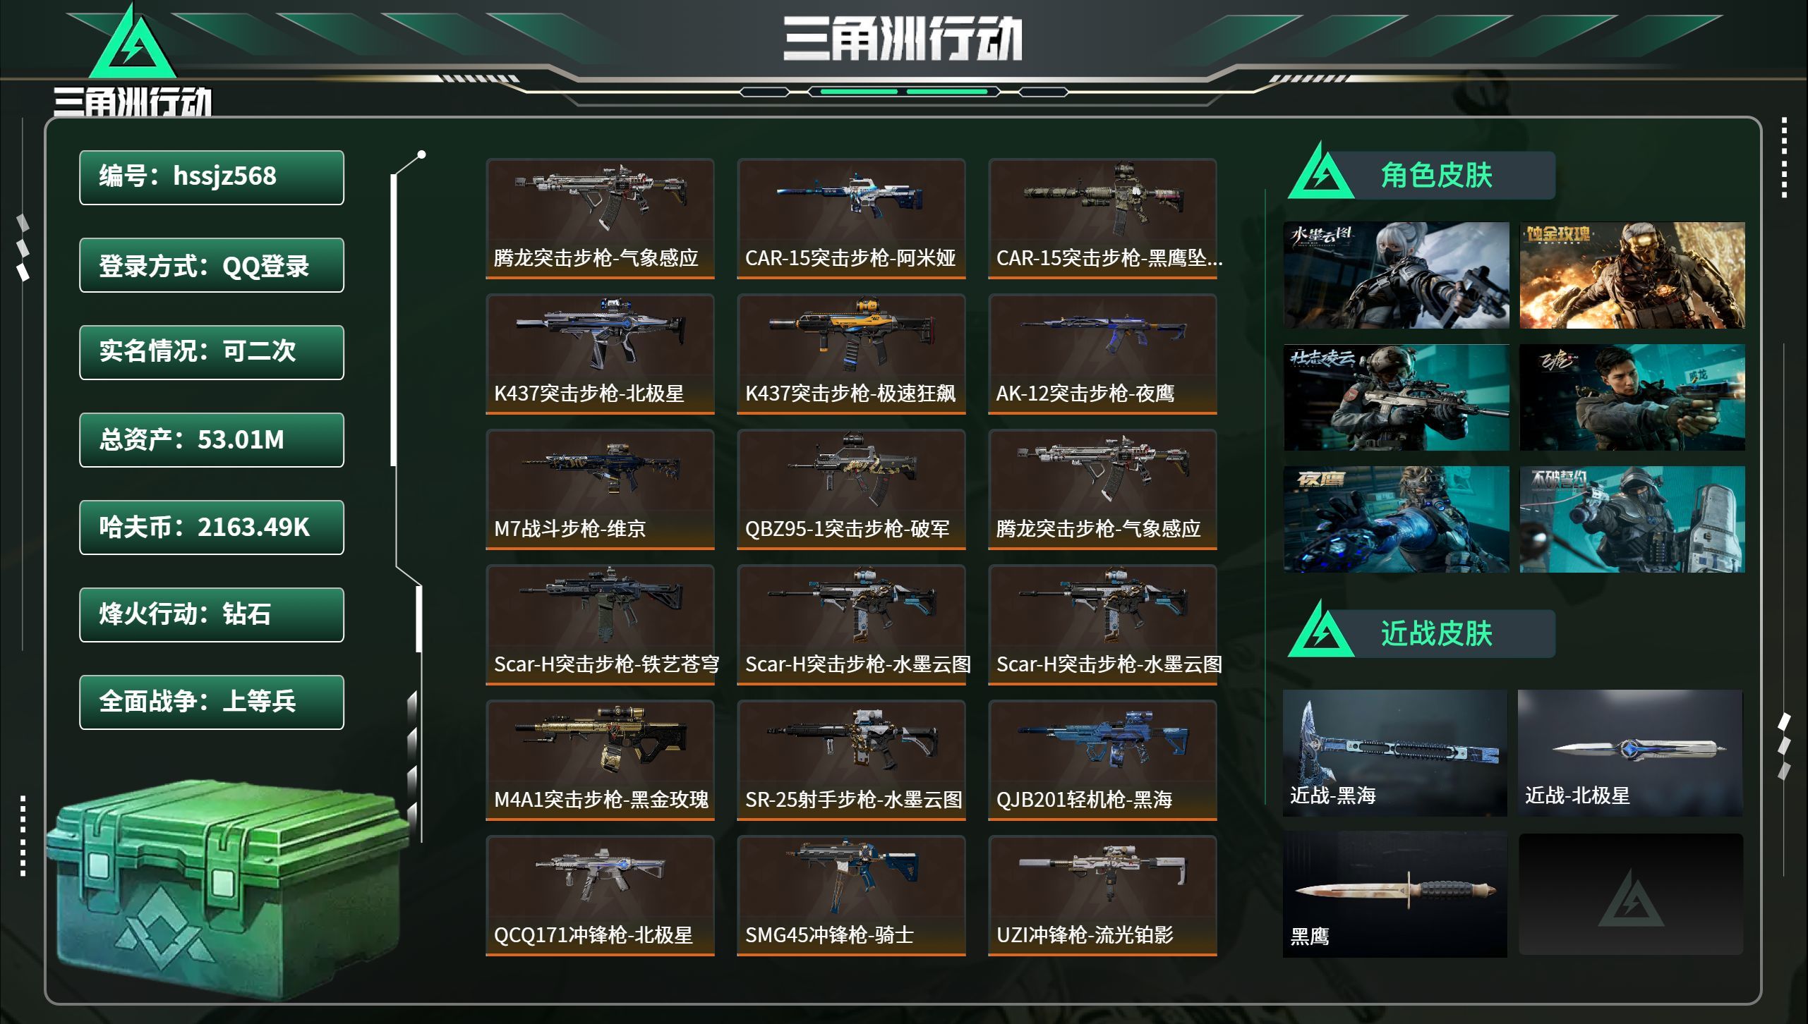
Task: Click the 哈夫币：2163.49K field
Action: pyautogui.click(x=212, y=528)
